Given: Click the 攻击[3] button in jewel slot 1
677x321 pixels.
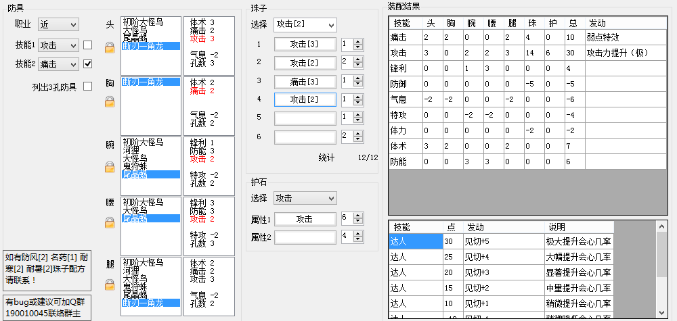Looking at the screenshot, I should pyautogui.click(x=305, y=44).
